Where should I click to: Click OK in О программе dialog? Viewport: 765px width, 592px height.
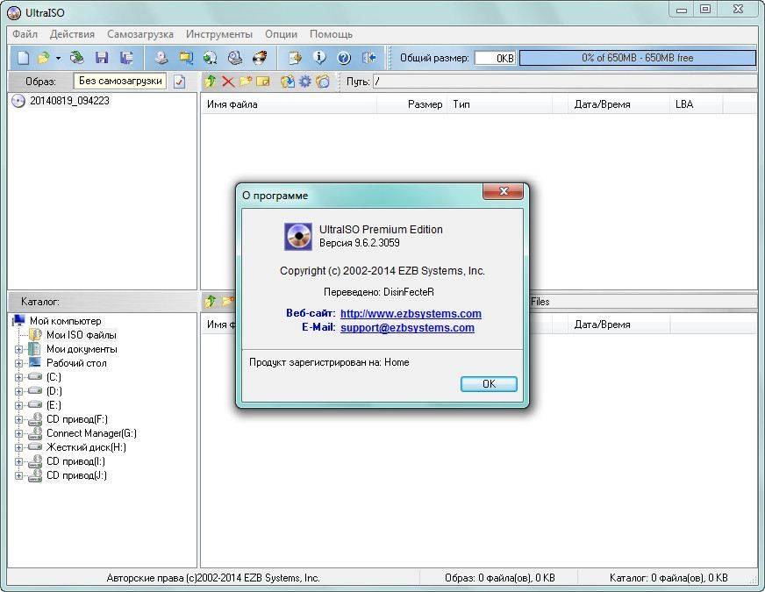pos(489,384)
